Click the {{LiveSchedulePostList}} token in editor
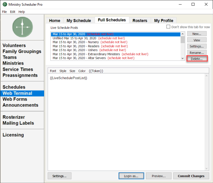 pos(69,78)
